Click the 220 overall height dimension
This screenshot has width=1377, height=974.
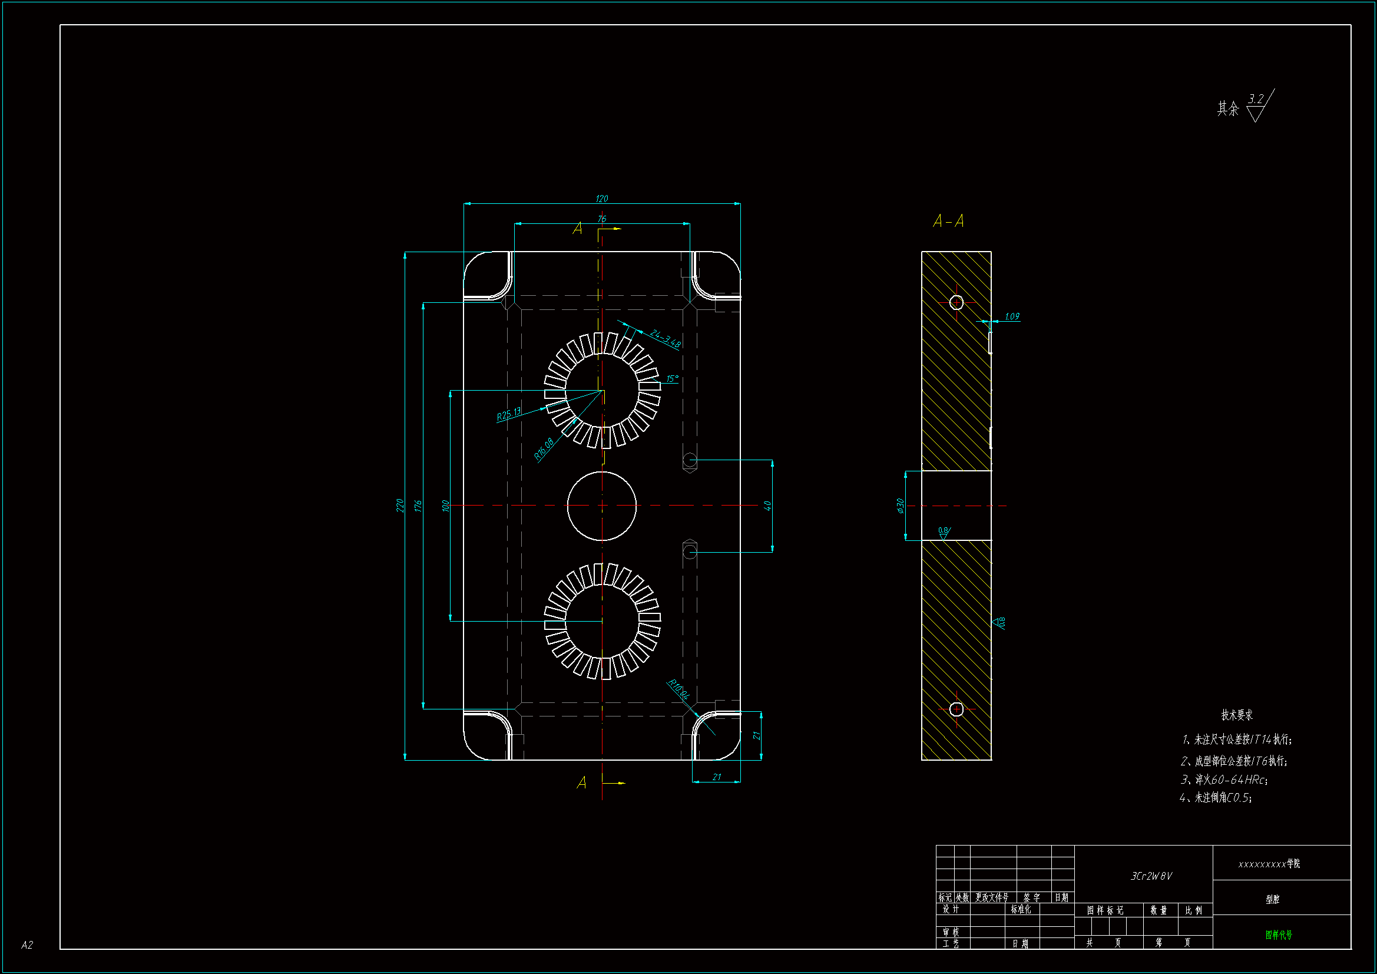click(x=400, y=506)
